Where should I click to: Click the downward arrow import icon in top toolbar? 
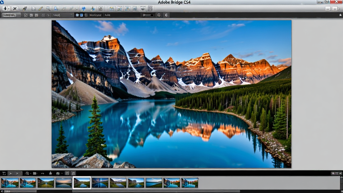(143, 8)
